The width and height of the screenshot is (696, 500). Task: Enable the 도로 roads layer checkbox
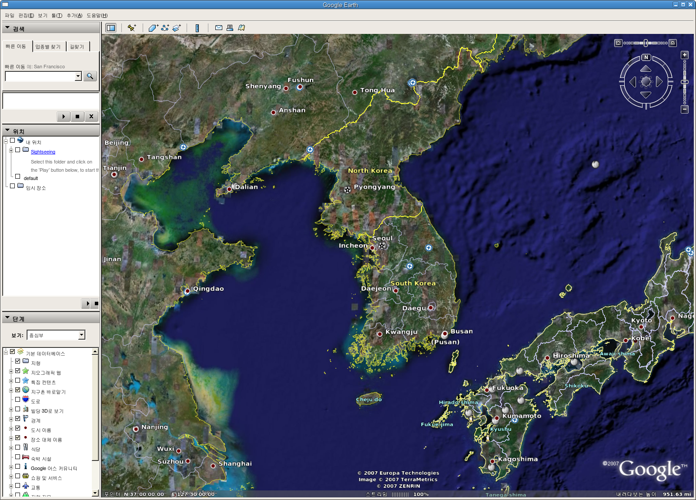[18, 400]
